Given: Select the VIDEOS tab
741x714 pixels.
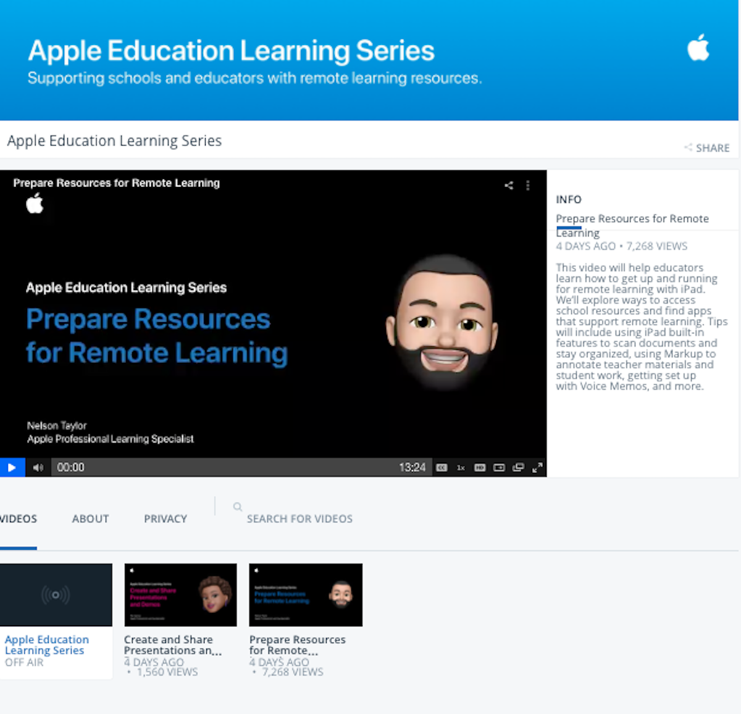Looking at the screenshot, I should coord(17,518).
